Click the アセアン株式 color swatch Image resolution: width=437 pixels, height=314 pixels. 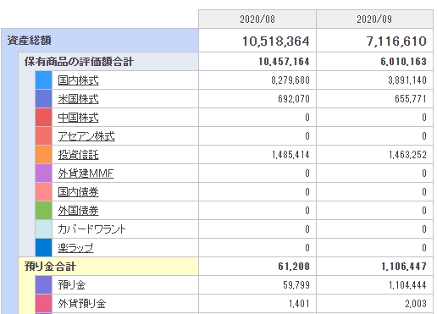44,136
